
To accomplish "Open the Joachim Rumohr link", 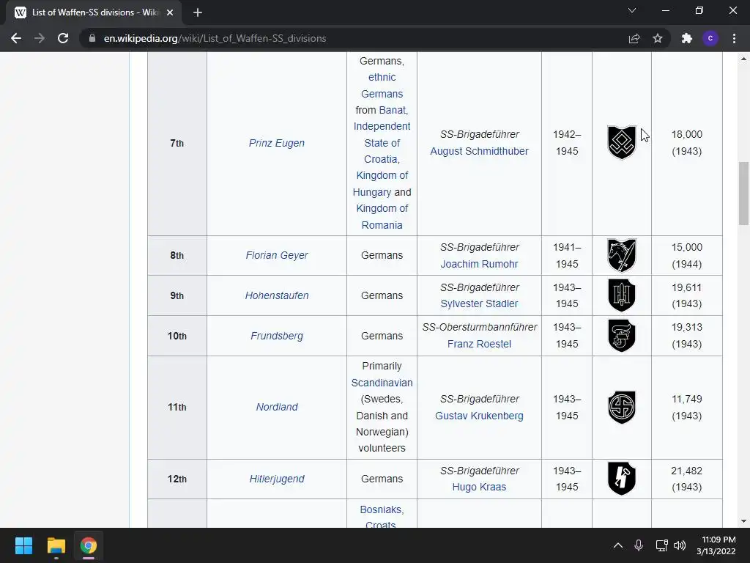I will click(479, 264).
